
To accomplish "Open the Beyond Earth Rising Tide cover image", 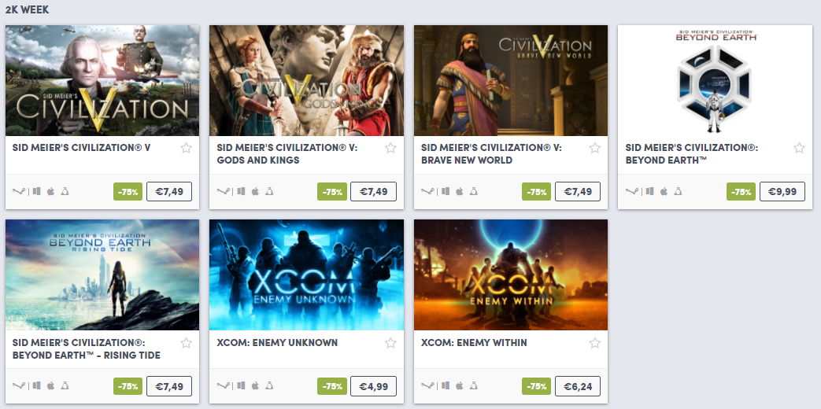I will 102,275.
